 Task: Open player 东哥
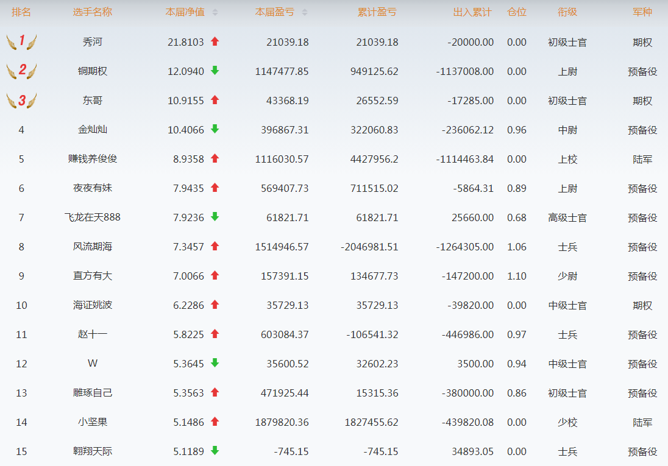(93, 101)
